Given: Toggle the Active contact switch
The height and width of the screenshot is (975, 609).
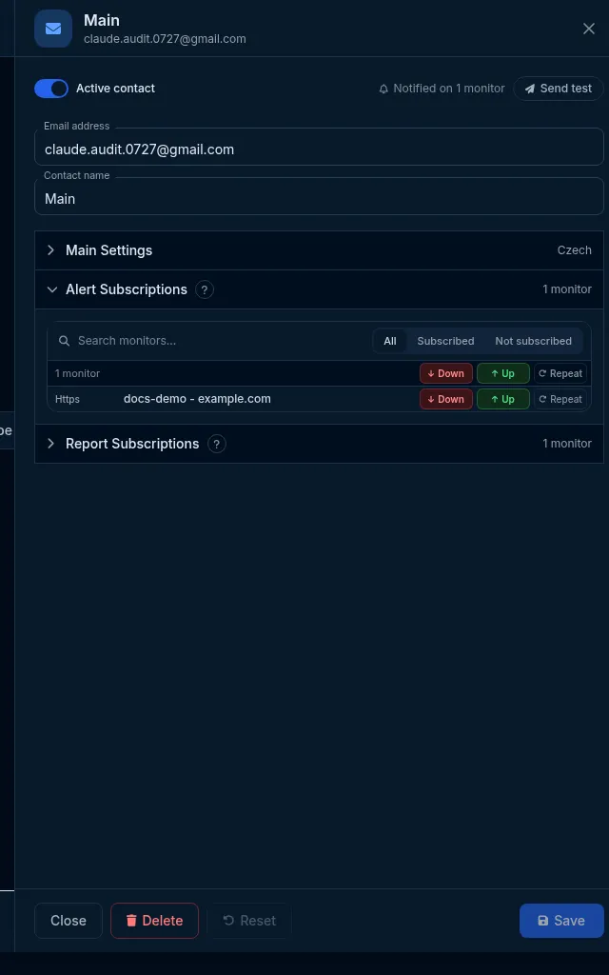Looking at the screenshot, I should pos(51,89).
